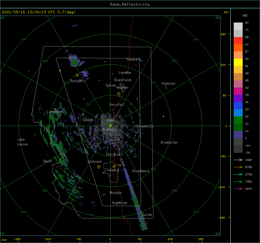
Task: Pick the orange 57–60 dBZ swatch
Action: click(x=238, y=48)
